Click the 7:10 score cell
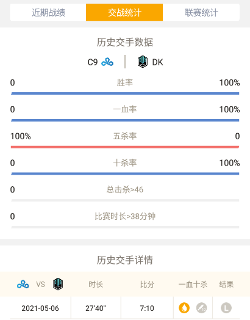The image size is (250, 320). click(147, 308)
